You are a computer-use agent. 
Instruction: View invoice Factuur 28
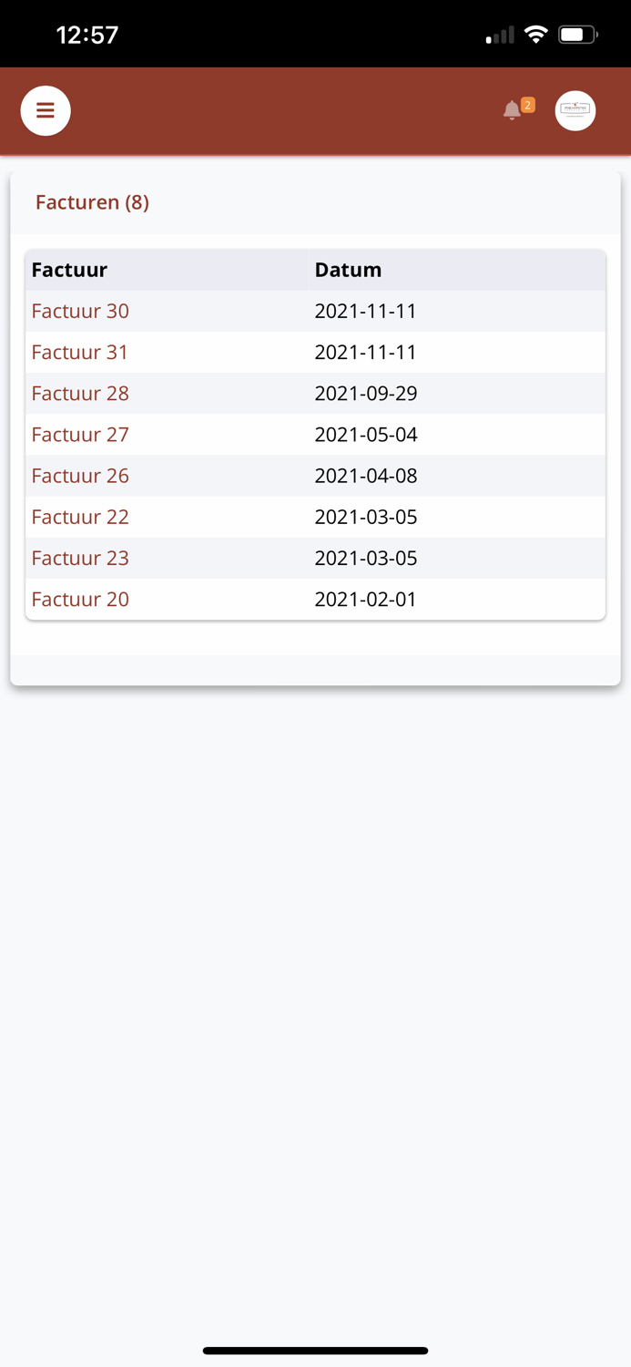click(80, 393)
